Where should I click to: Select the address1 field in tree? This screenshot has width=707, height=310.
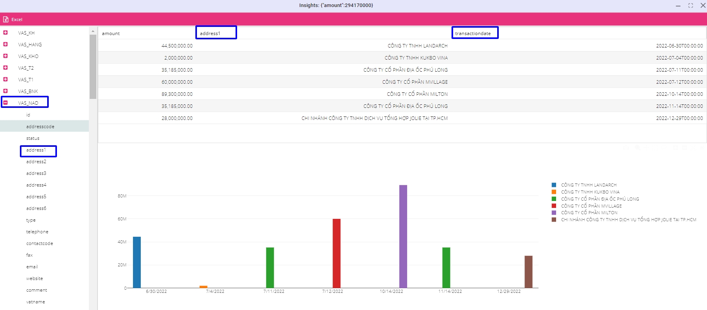pos(36,150)
